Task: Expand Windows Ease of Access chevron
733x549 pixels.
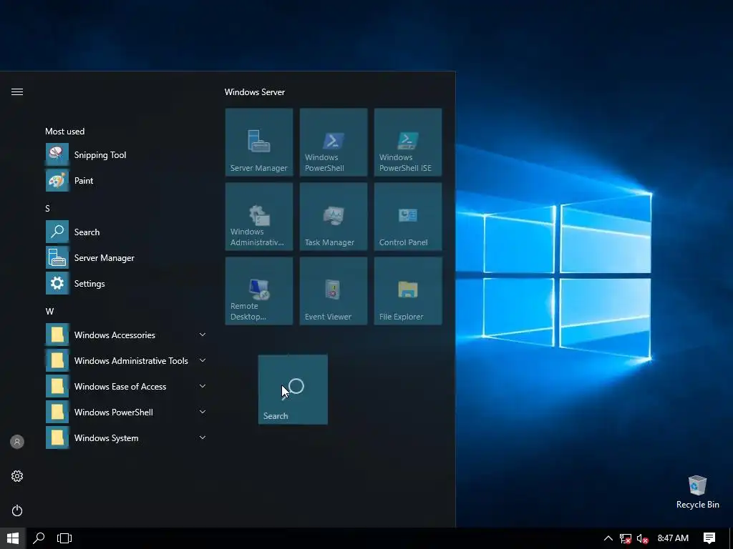Action: (203, 386)
